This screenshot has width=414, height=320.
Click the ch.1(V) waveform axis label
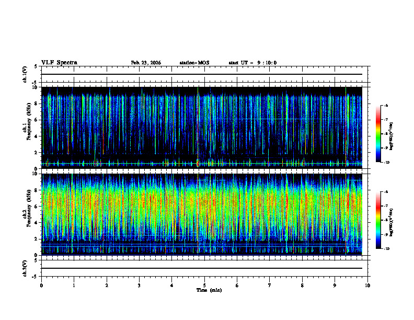25,74
